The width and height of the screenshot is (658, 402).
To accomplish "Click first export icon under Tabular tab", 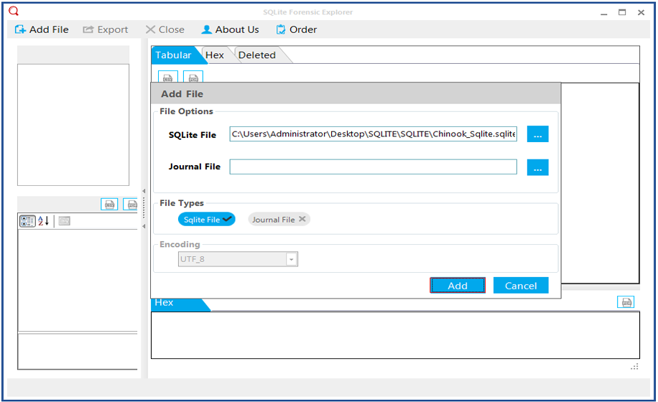I will 168,77.
